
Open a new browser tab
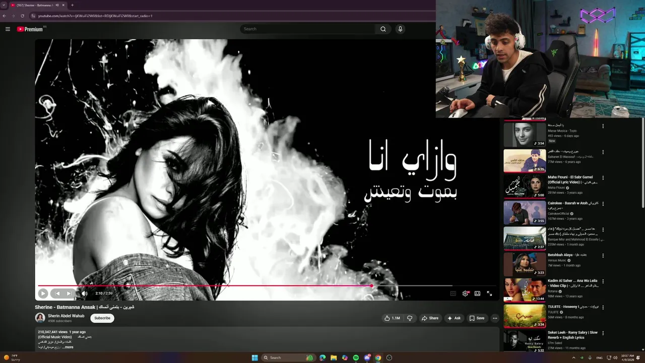tap(72, 5)
